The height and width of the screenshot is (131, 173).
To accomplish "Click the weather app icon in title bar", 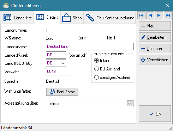I will (x=6, y=5).
